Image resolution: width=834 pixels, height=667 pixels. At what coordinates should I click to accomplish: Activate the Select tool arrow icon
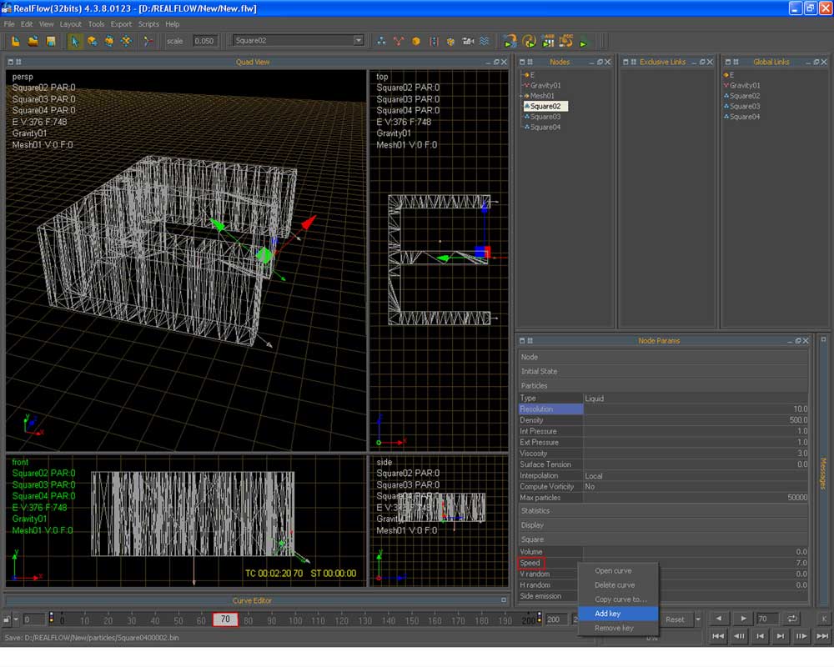pos(75,41)
